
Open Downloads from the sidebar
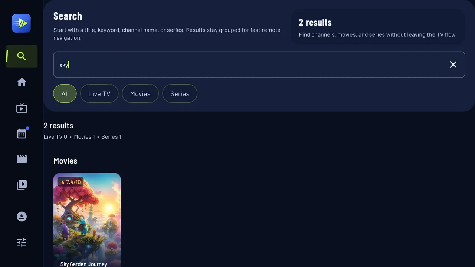click(22, 217)
